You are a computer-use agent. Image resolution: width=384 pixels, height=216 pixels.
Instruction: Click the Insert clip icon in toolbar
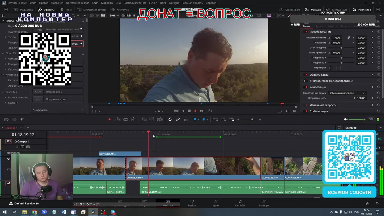click(144, 119)
